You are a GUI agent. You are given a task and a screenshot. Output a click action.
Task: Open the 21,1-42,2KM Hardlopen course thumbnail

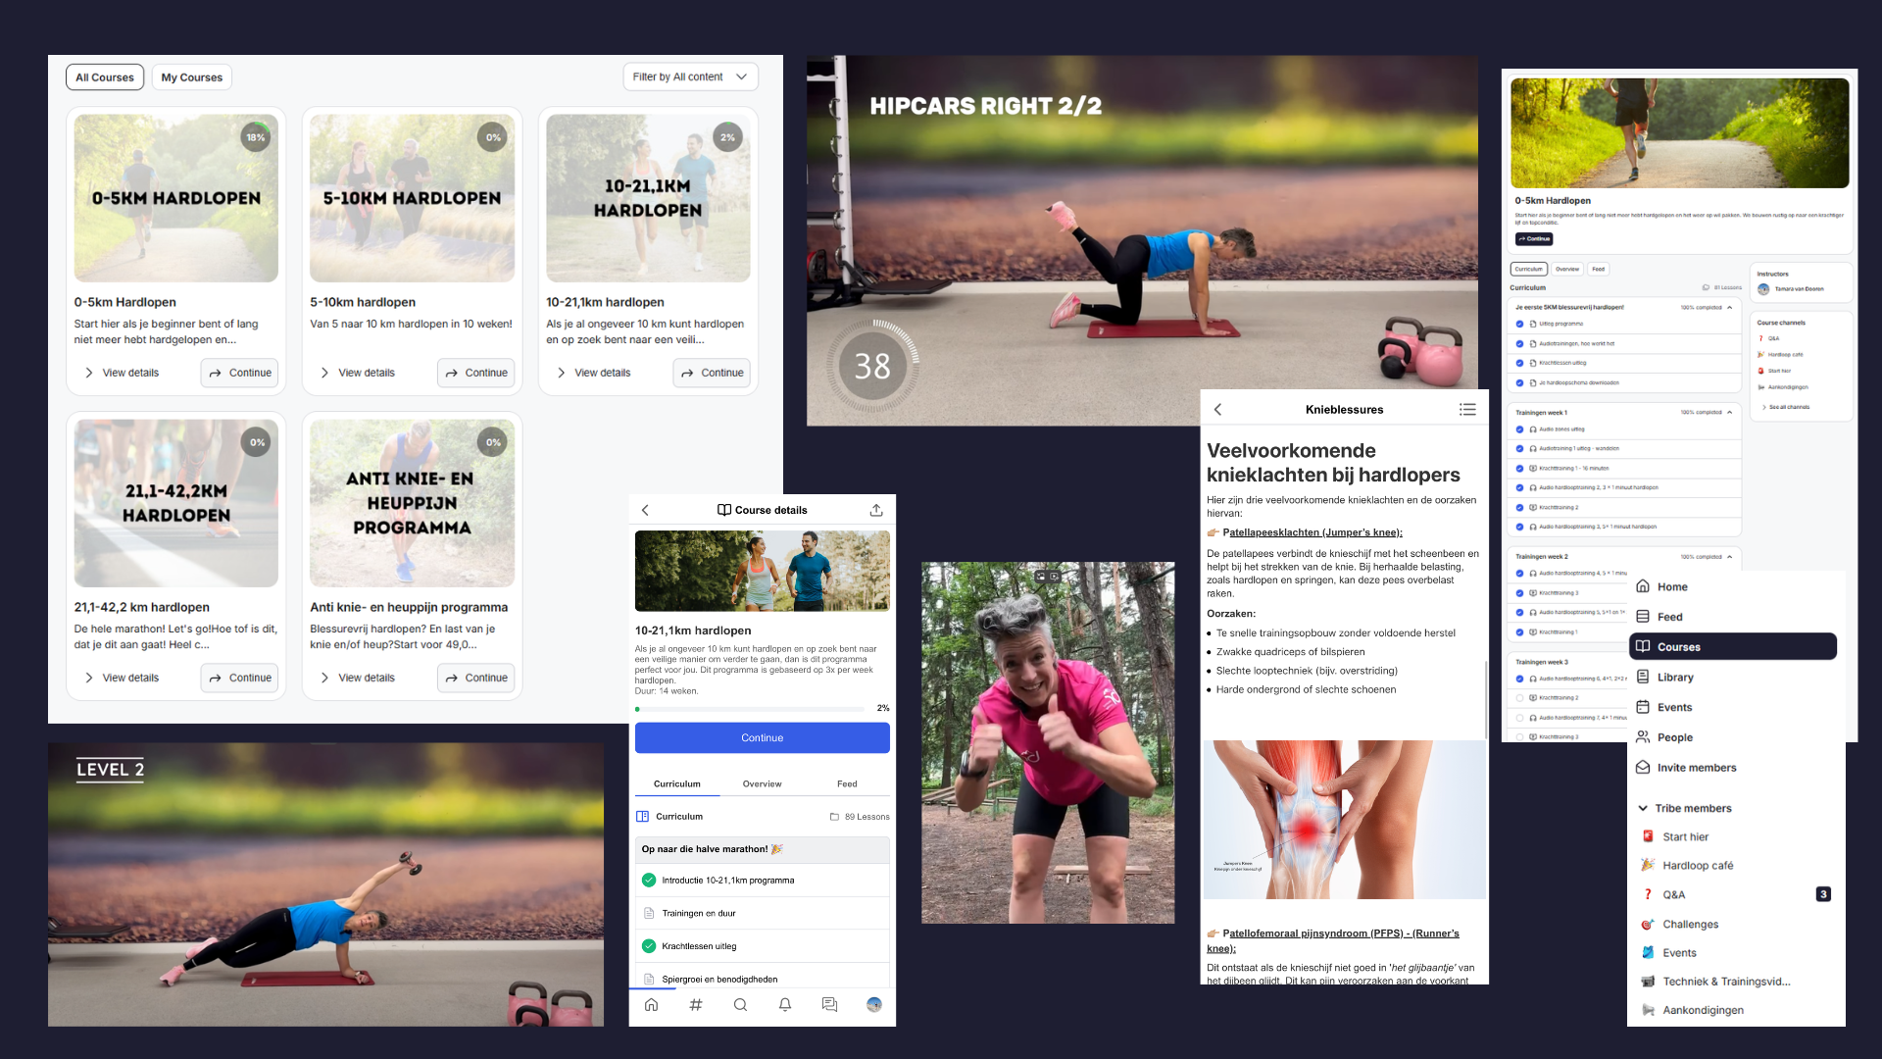pyautogui.click(x=176, y=503)
